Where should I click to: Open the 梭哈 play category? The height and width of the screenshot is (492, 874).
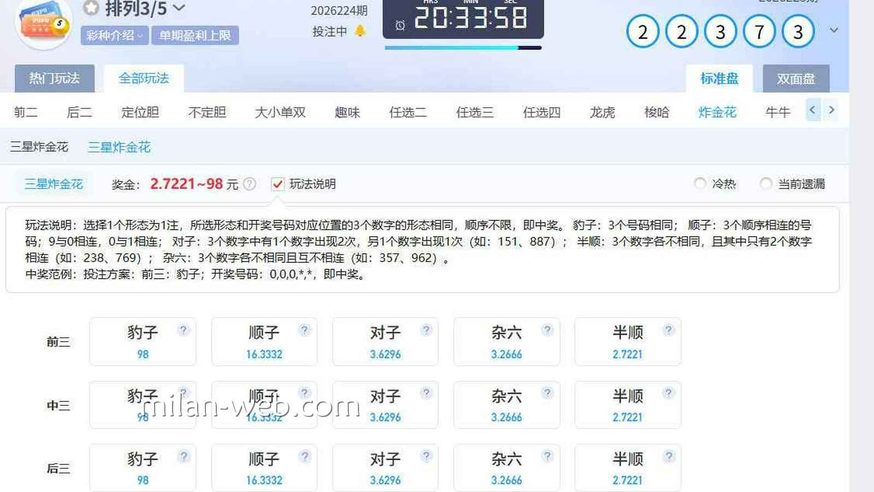pyautogui.click(x=657, y=112)
